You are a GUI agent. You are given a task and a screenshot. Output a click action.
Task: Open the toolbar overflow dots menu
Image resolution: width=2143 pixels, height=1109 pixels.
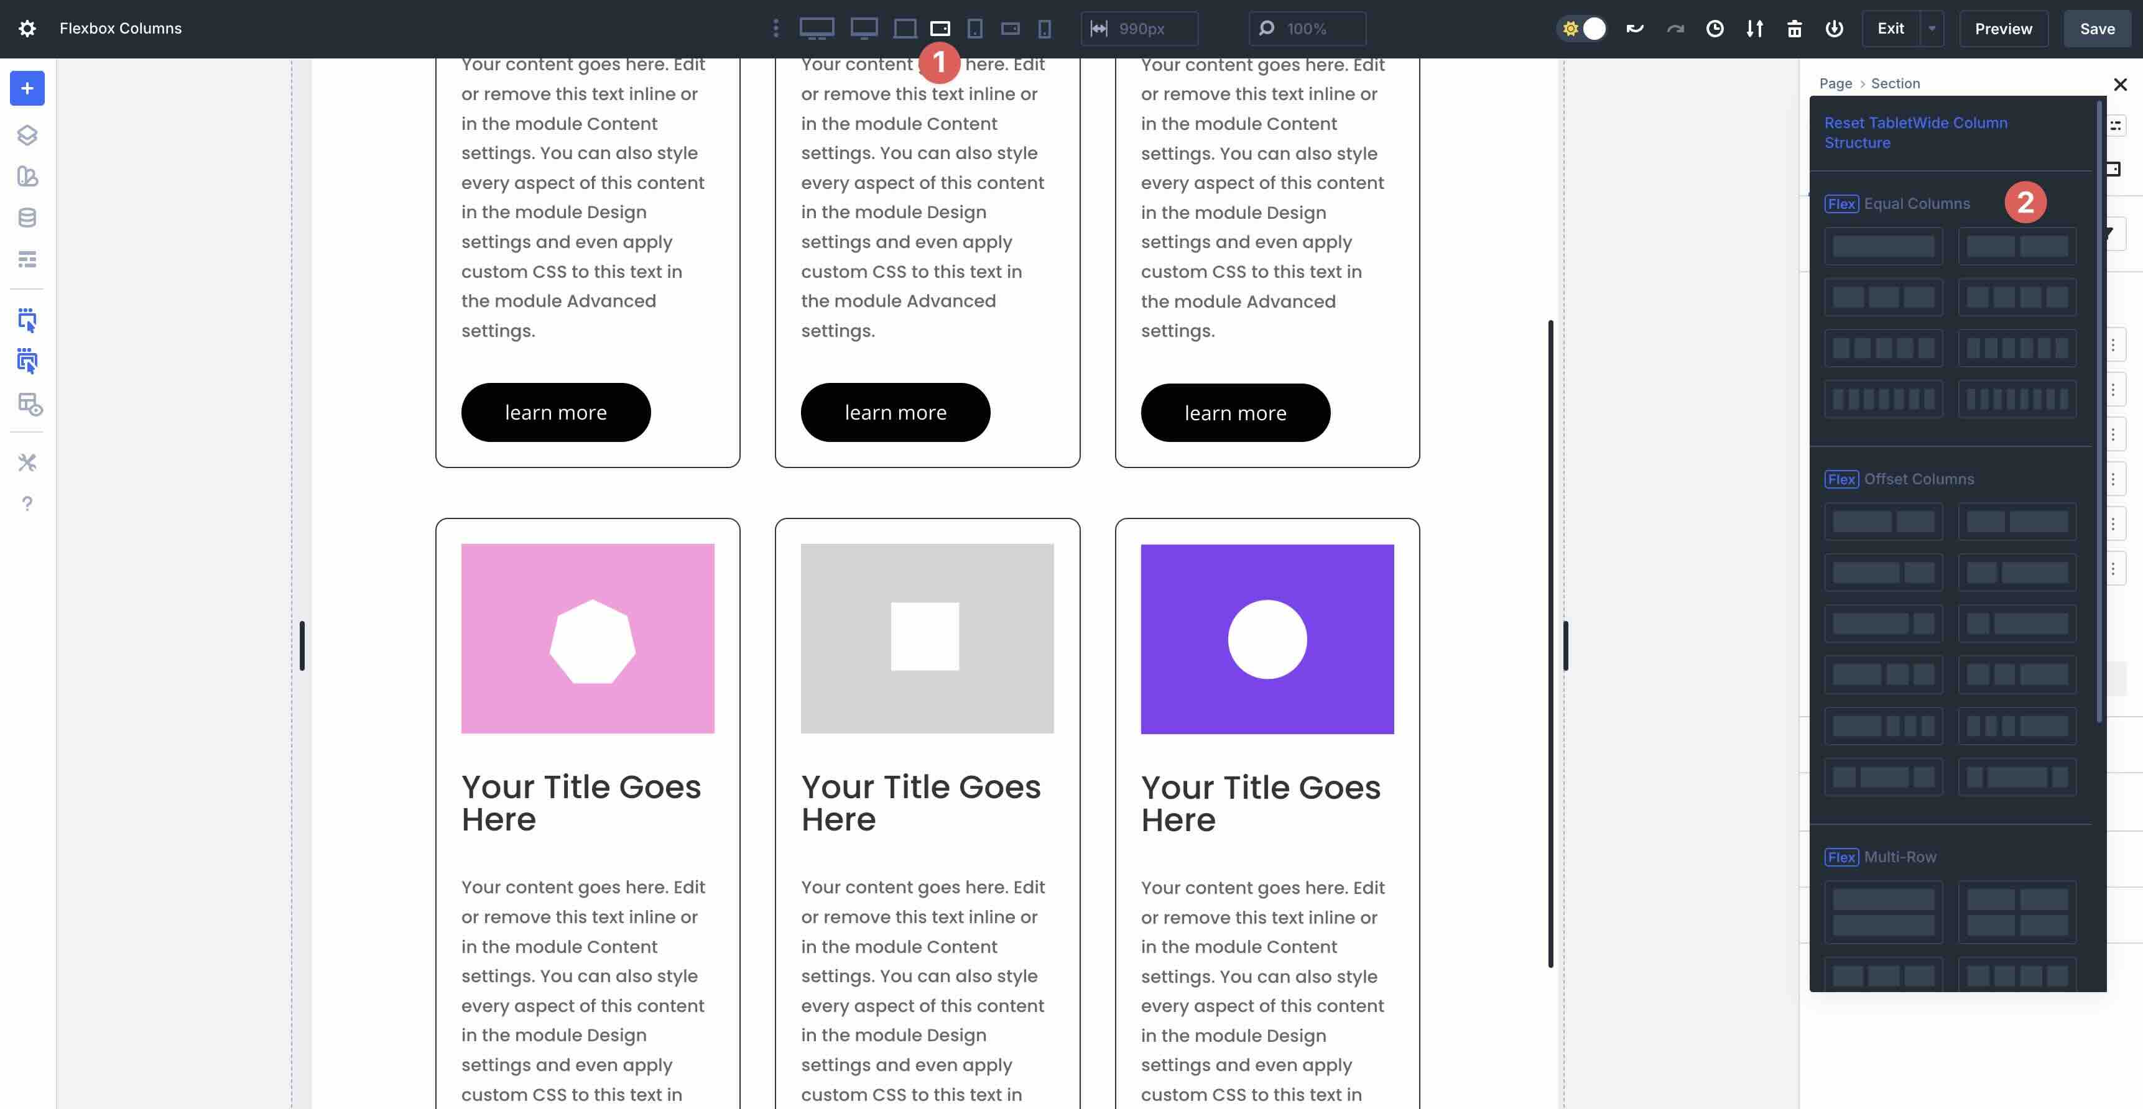[775, 27]
